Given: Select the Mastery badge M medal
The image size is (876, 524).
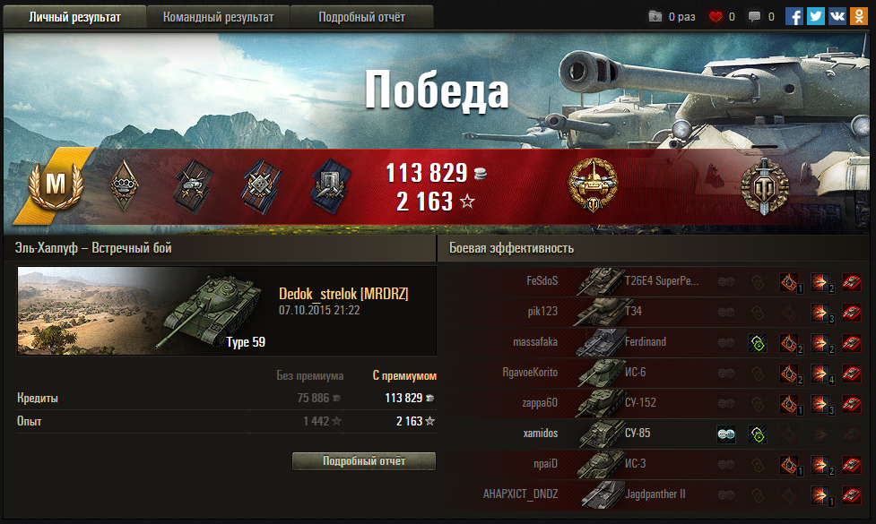Looking at the screenshot, I should coord(56,185).
